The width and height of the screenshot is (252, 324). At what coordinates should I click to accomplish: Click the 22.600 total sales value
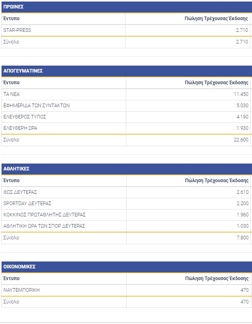[241, 140]
